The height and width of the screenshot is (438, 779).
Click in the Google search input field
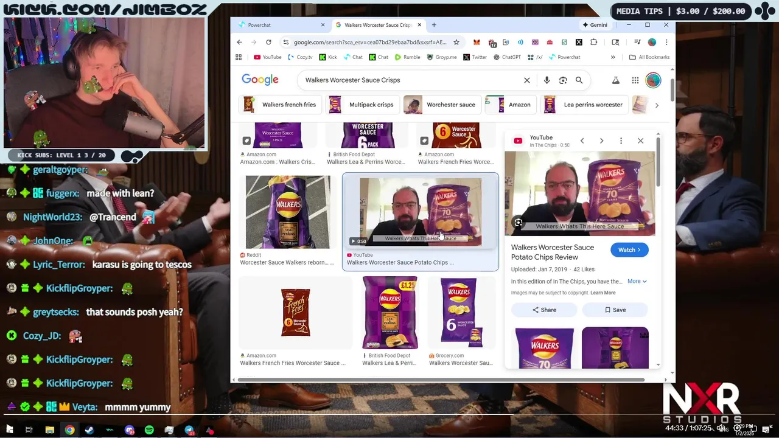(411, 80)
